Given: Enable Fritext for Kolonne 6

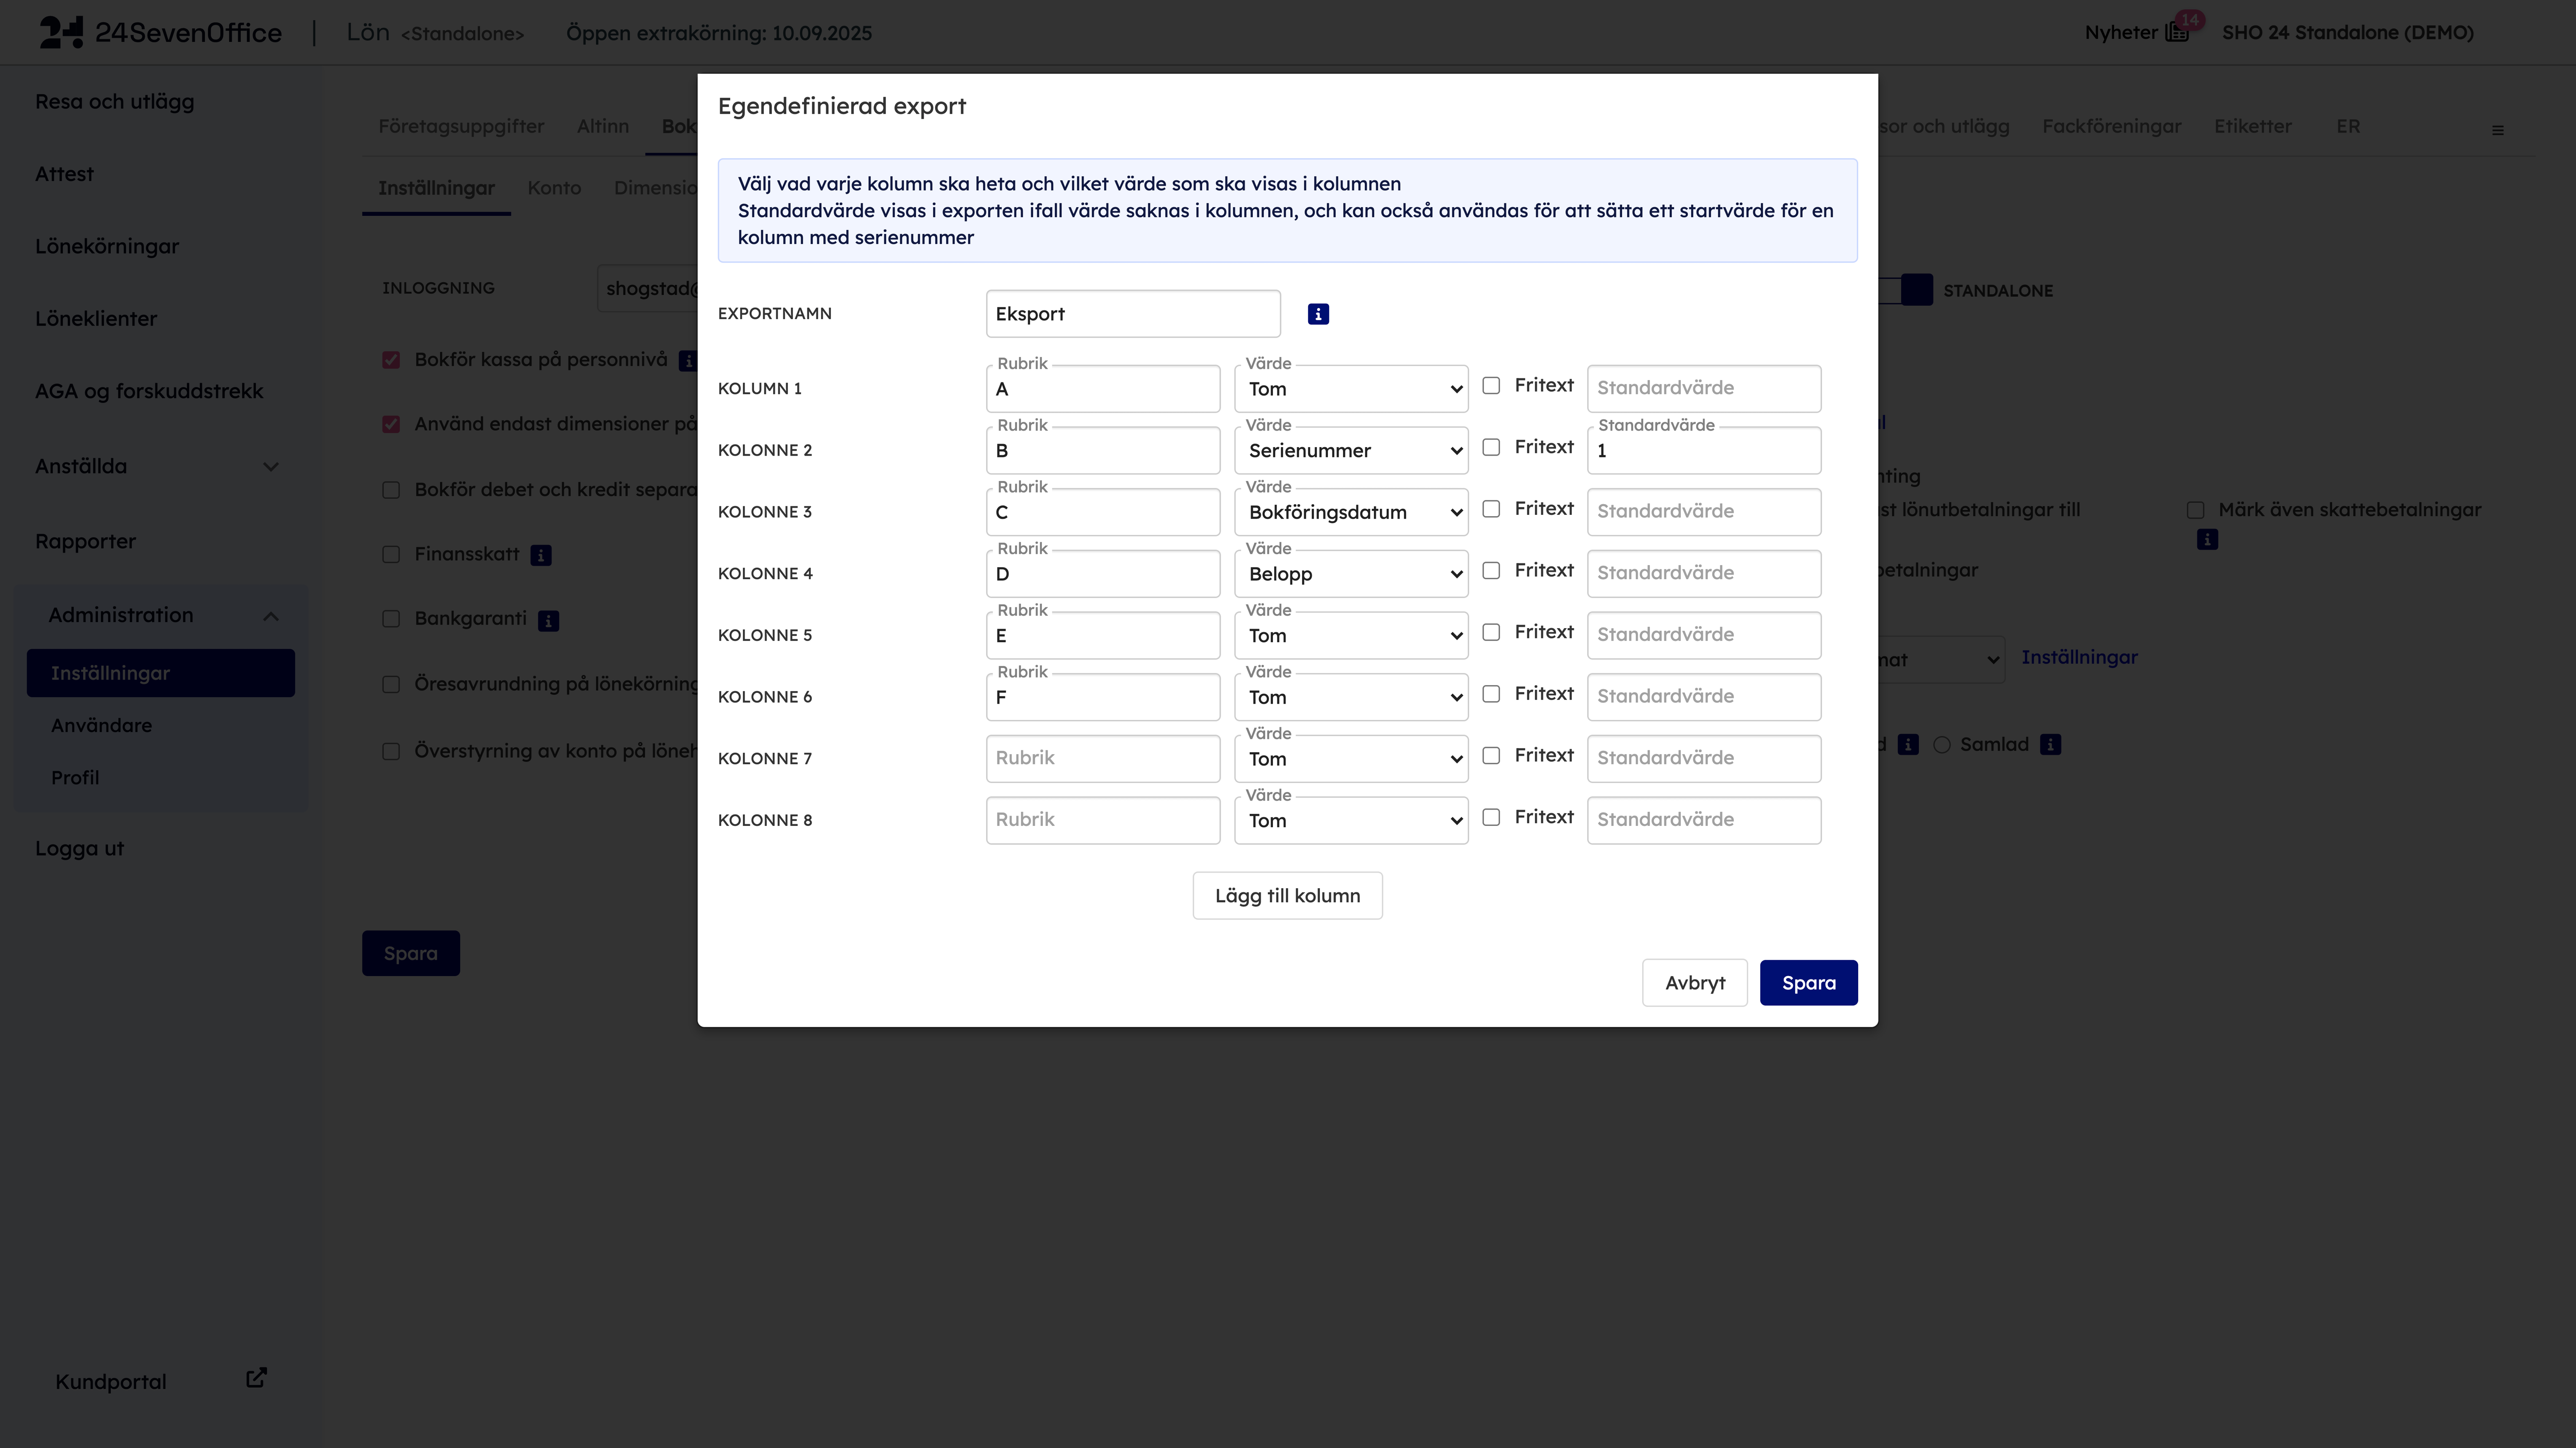Looking at the screenshot, I should coord(1491,693).
